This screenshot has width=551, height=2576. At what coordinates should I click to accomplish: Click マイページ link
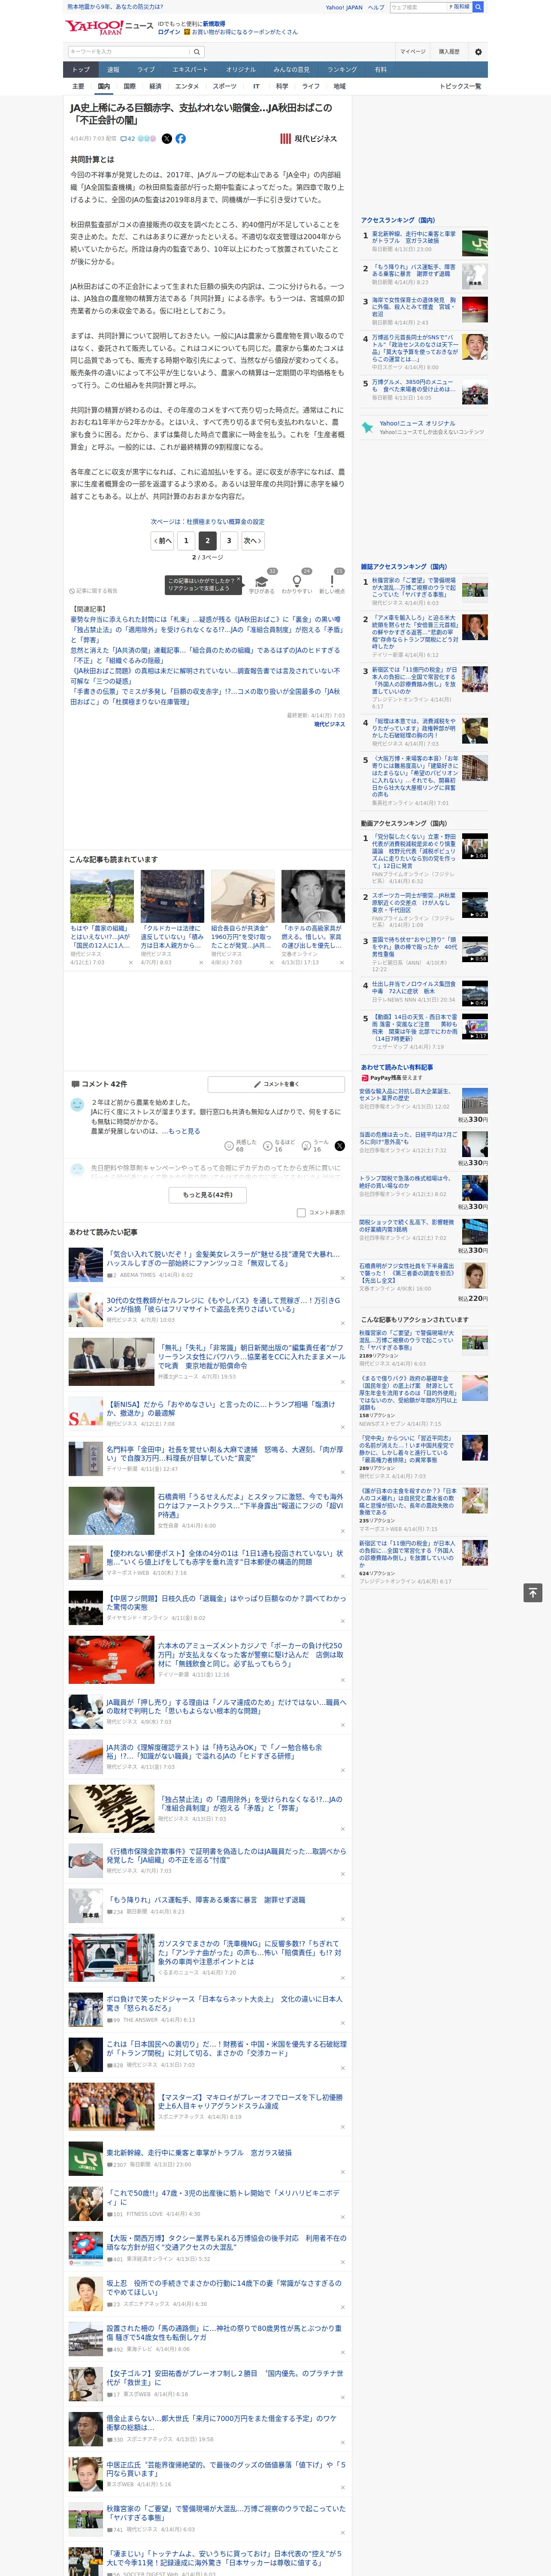click(x=413, y=52)
